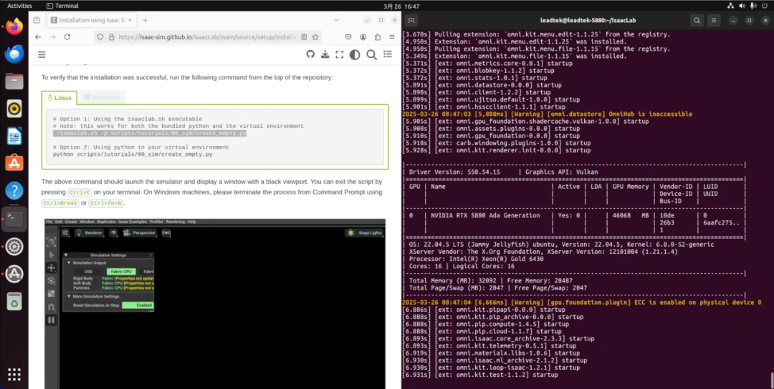Go forward in Firefox history
The width and height of the screenshot is (774, 389).
pos(52,37)
